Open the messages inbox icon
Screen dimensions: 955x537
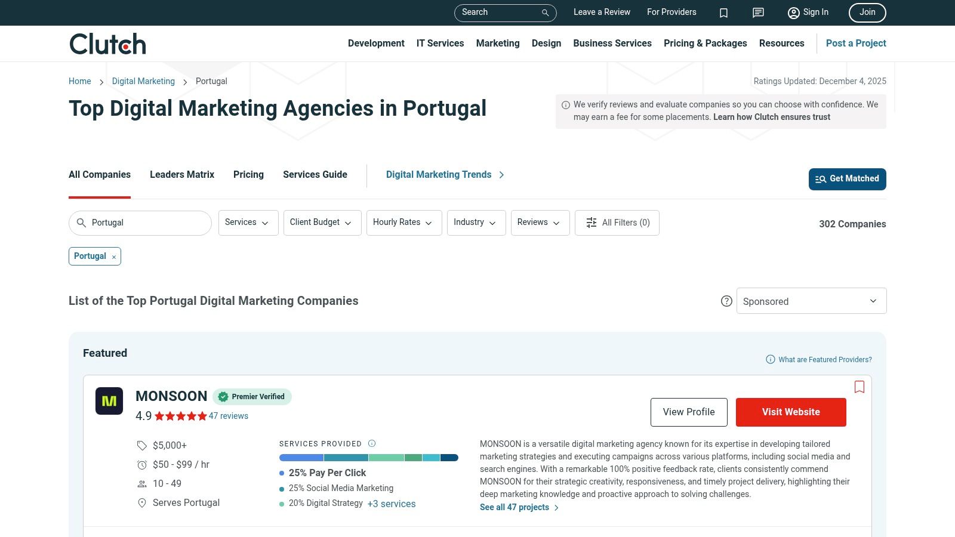tap(757, 13)
